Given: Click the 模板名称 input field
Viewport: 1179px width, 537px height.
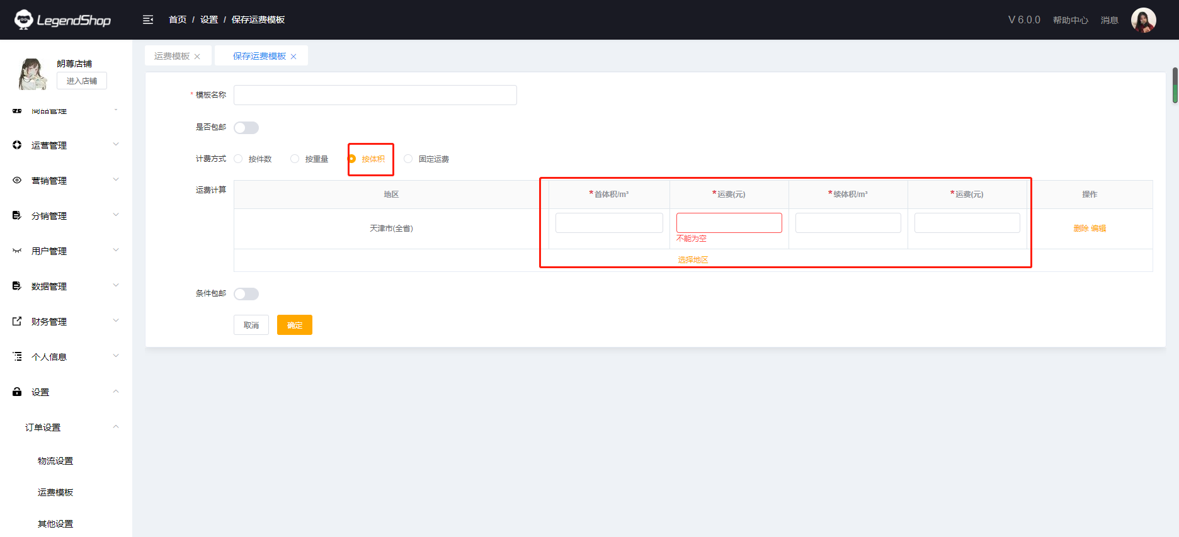Looking at the screenshot, I should 375,95.
